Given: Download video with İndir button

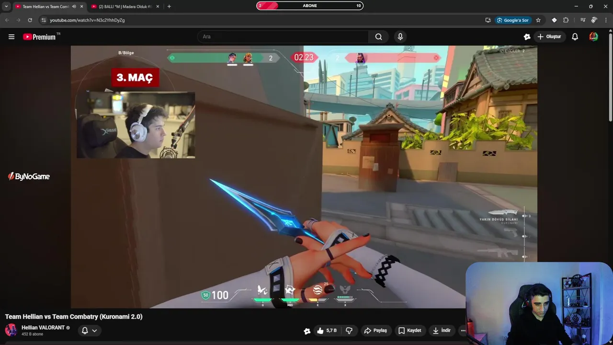Looking at the screenshot, I should 442,331.
